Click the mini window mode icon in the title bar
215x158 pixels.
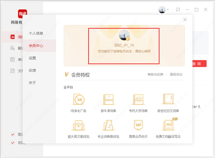pos(178,10)
